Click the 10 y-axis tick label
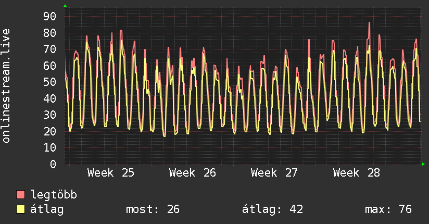The image size is (429, 224). [x=50, y=147]
